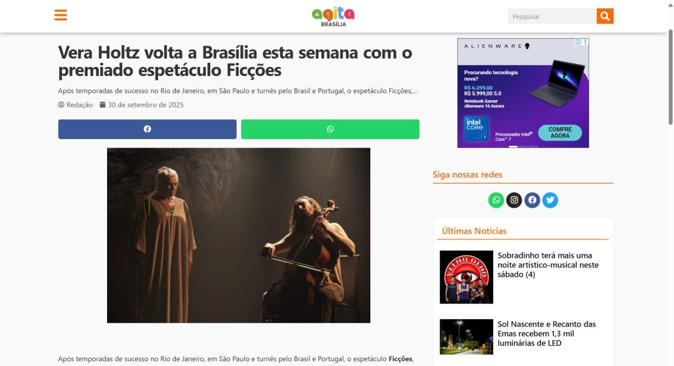The width and height of the screenshot is (674, 366).
Task: Click the orange search magnifier button
Action: (x=605, y=16)
